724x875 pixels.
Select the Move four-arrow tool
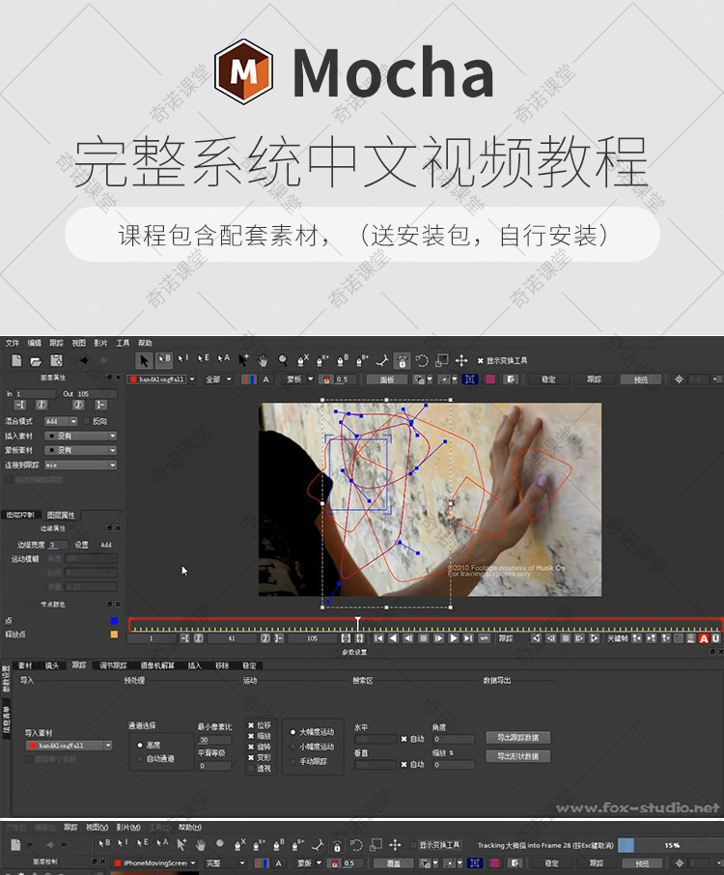click(461, 360)
